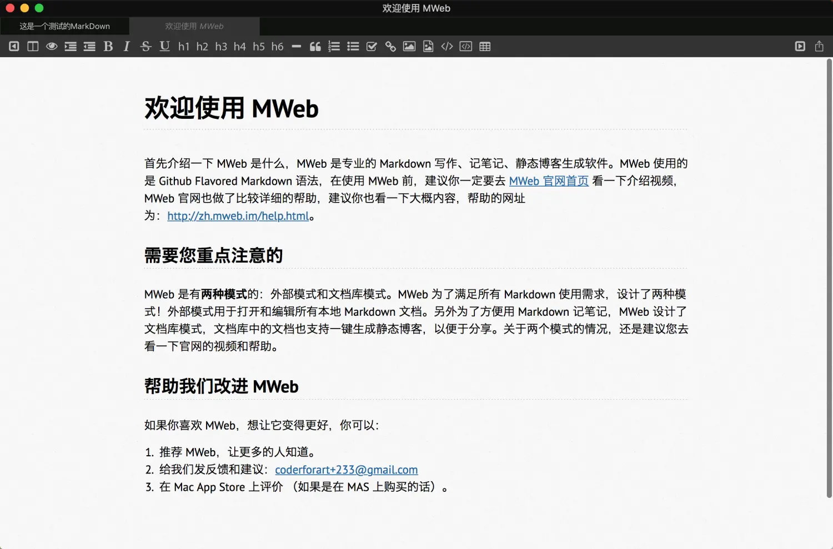Decrease indent with the outdent icon
Image resolution: width=833 pixels, height=549 pixels.
click(x=89, y=47)
